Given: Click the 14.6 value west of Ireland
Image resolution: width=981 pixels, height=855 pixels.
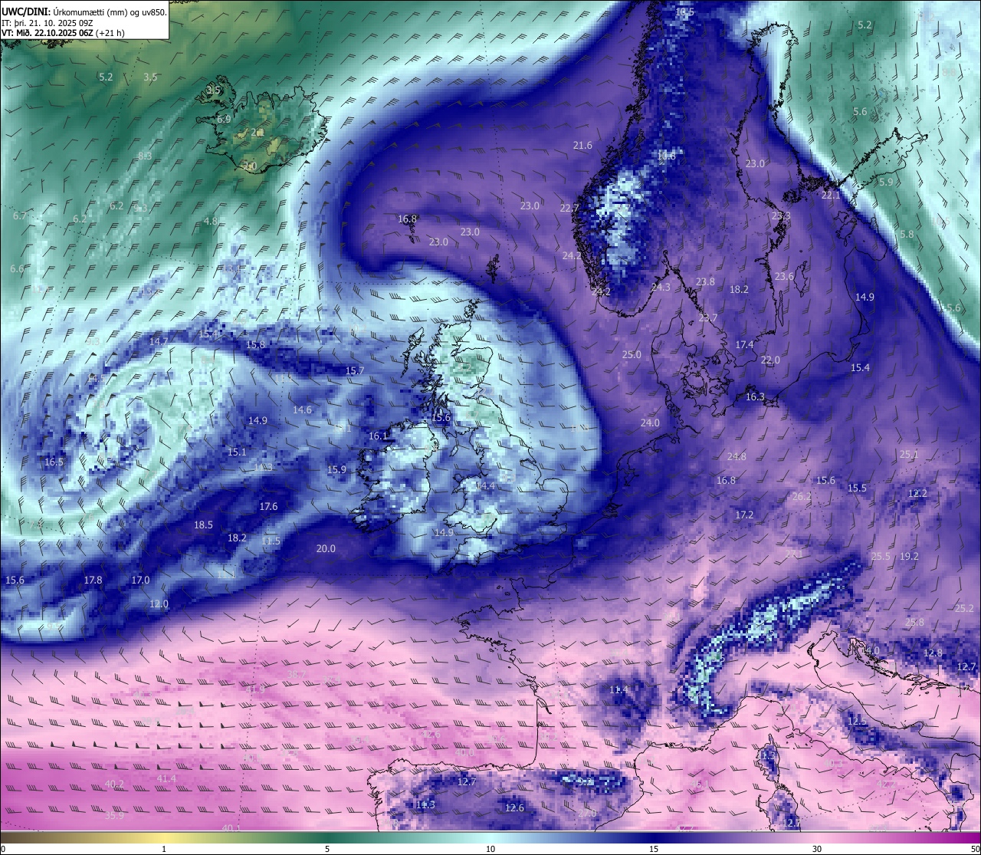Looking at the screenshot, I should pyautogui.click(x=303, y=410).
